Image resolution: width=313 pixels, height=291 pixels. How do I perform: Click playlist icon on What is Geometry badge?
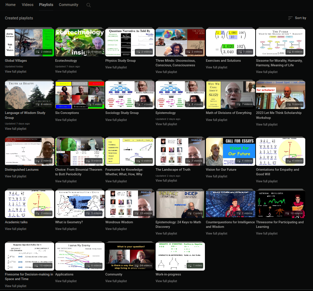pos(88,213)
